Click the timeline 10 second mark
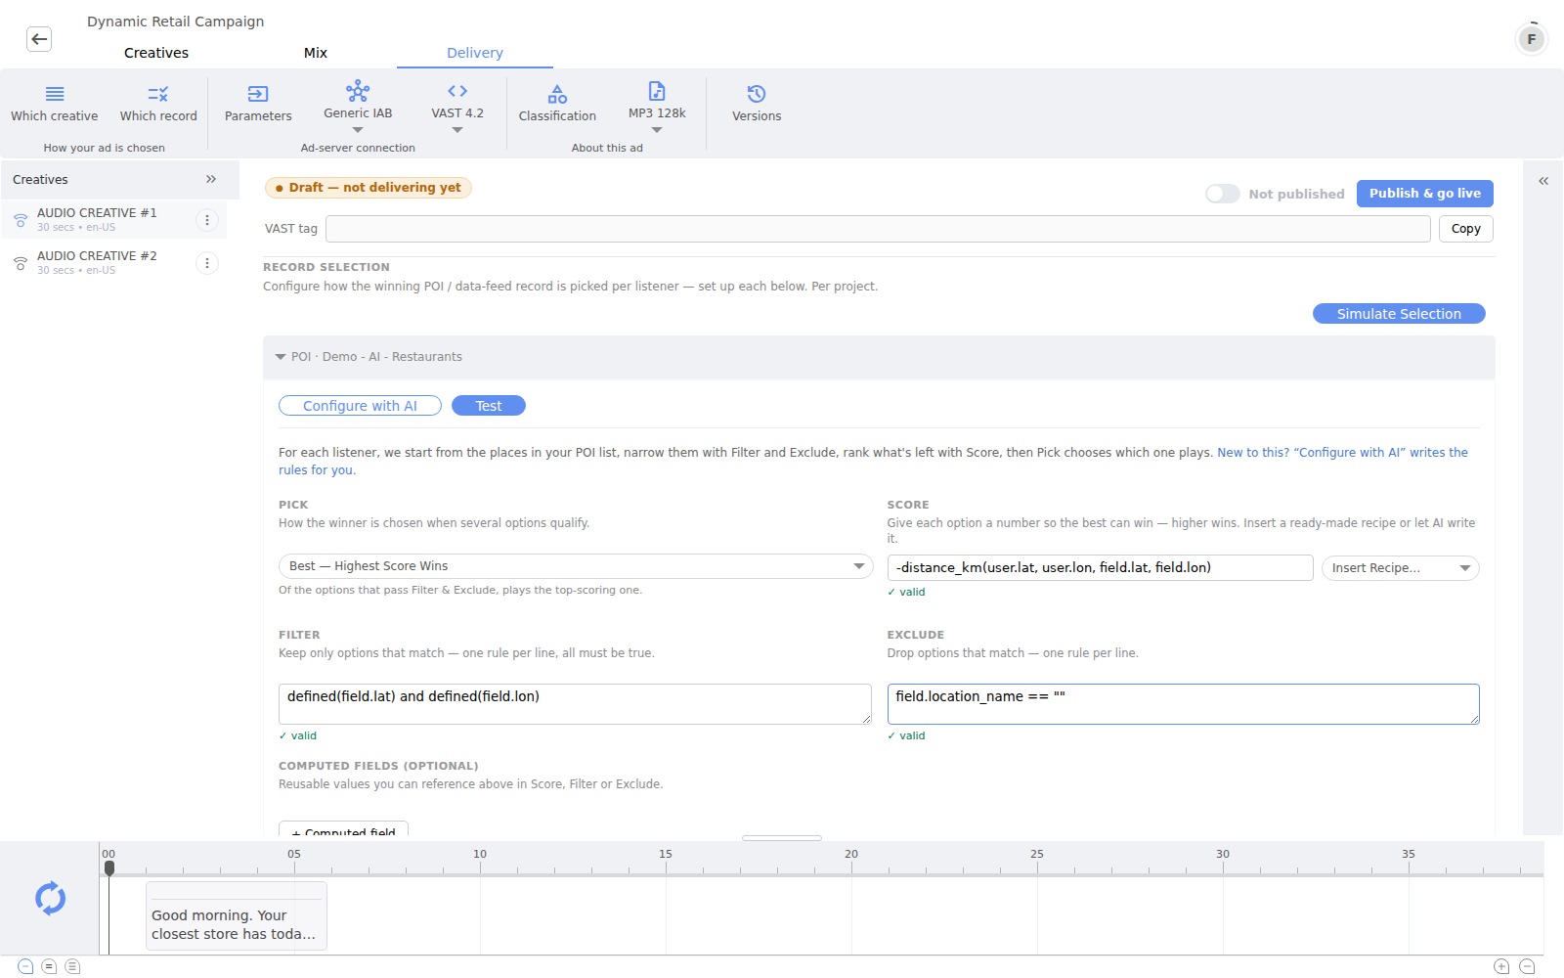 (x=480, y=854)
